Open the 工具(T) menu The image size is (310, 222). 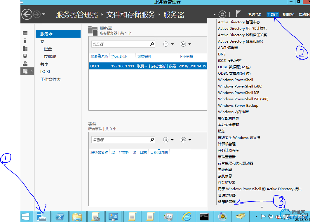point(272,14)
